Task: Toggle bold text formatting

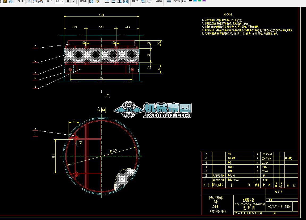Action: tap(68, 1)
